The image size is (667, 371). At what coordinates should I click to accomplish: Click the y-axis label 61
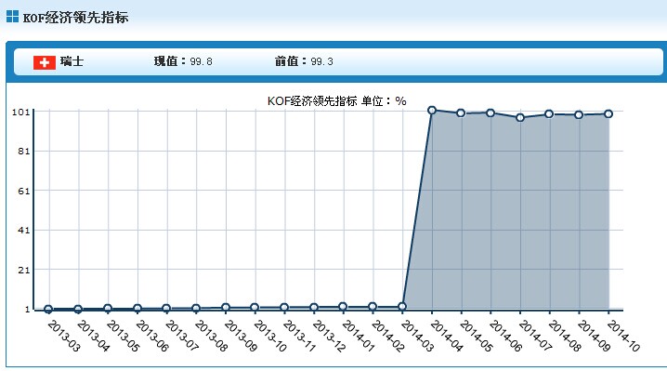tap(24, 192)
